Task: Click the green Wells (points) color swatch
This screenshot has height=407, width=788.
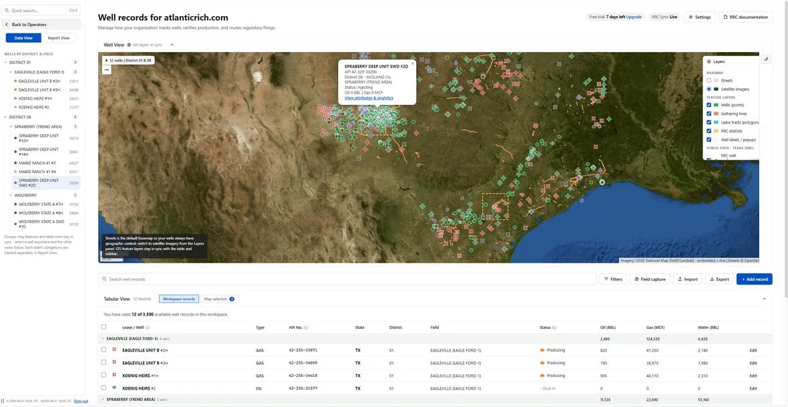Action: pyautogui.click(x=716, y=105)
